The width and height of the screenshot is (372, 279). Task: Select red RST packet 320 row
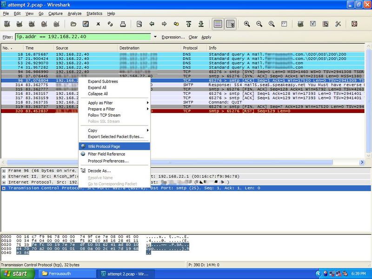183,111
